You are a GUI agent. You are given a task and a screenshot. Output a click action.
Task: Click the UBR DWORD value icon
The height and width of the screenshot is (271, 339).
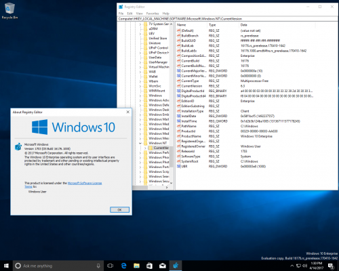pos(179,167)
